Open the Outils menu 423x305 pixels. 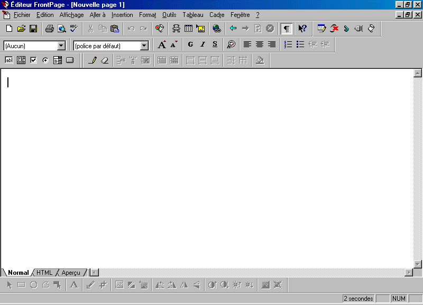click(x=169, y=15)
